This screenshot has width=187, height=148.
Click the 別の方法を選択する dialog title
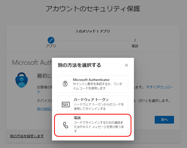[79, 65]
